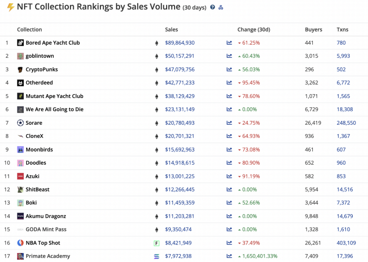Click the share icon beside title
The width and height of the screenshot is (368, 262).
tap(221, 7)
